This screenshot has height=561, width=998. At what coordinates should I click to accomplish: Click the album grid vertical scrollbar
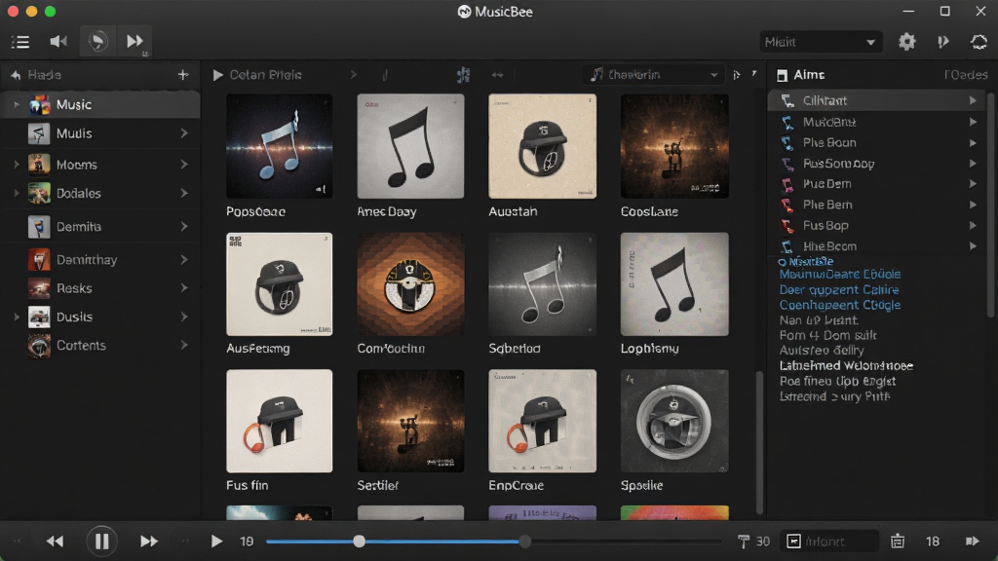coord(758,441)
